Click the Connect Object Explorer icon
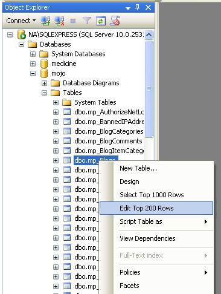This screenshot has height=294, width=221. click(46, 21)
